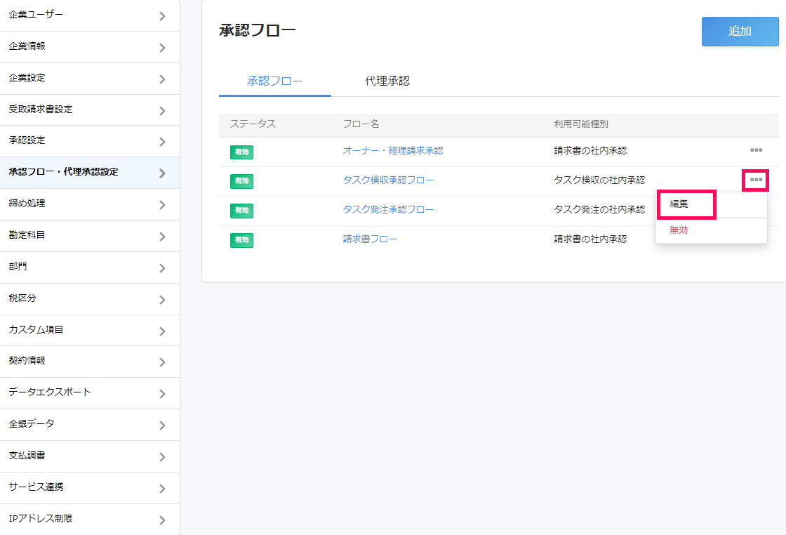Go to the IPアドレス制限 menu entry
The width and height of the screenshot is (786, 535).
tap(90, 520)
